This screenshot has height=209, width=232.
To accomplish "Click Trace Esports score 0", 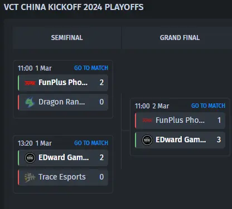I will pos(101,177).
